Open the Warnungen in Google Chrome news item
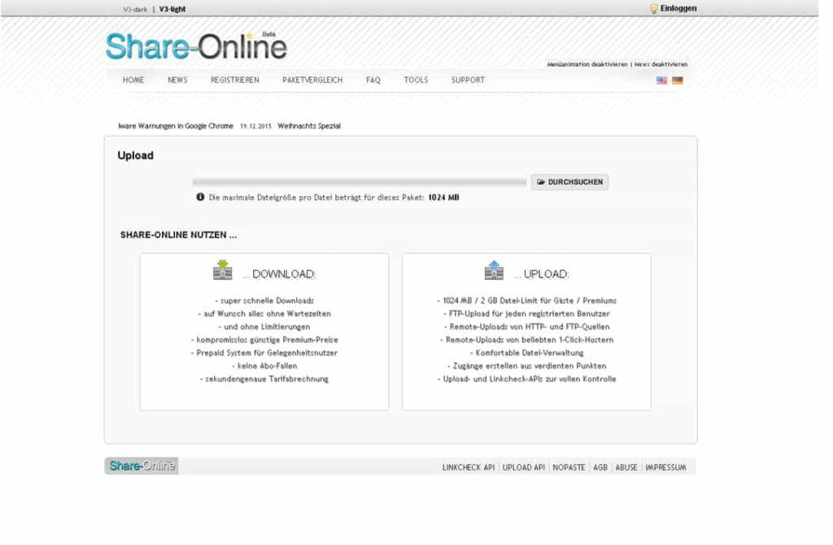The width and height of the screenshot is (833, 545). tap(176, 126)
